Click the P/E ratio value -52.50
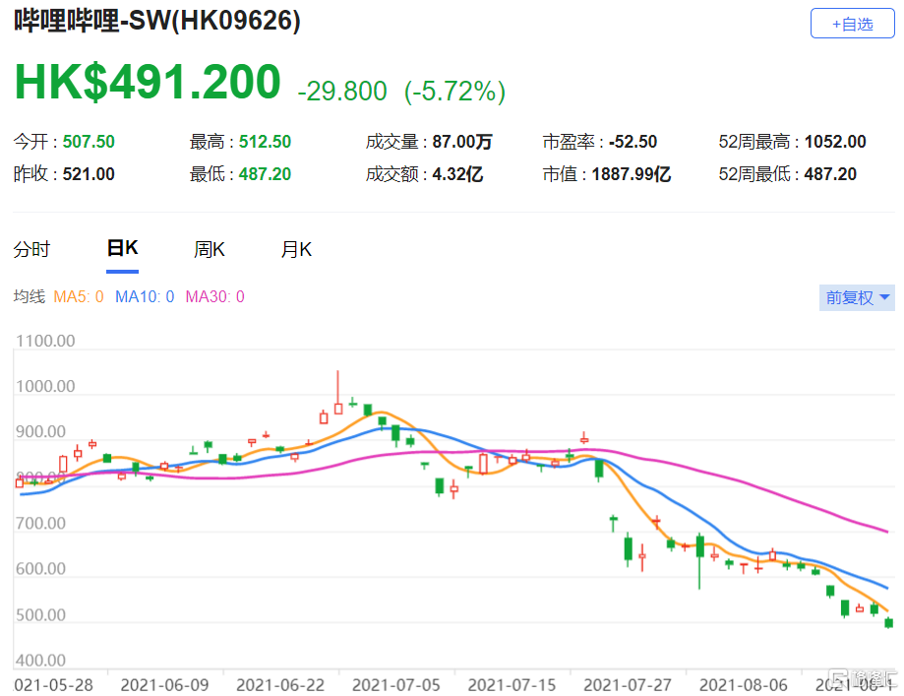904x696 pixels. [633, 142]
